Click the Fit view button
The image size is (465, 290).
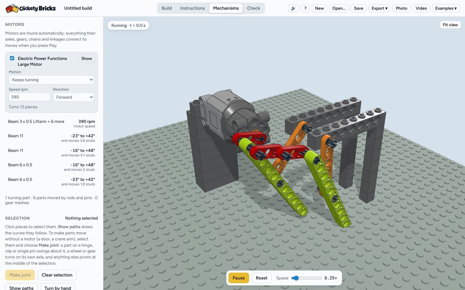450,25
